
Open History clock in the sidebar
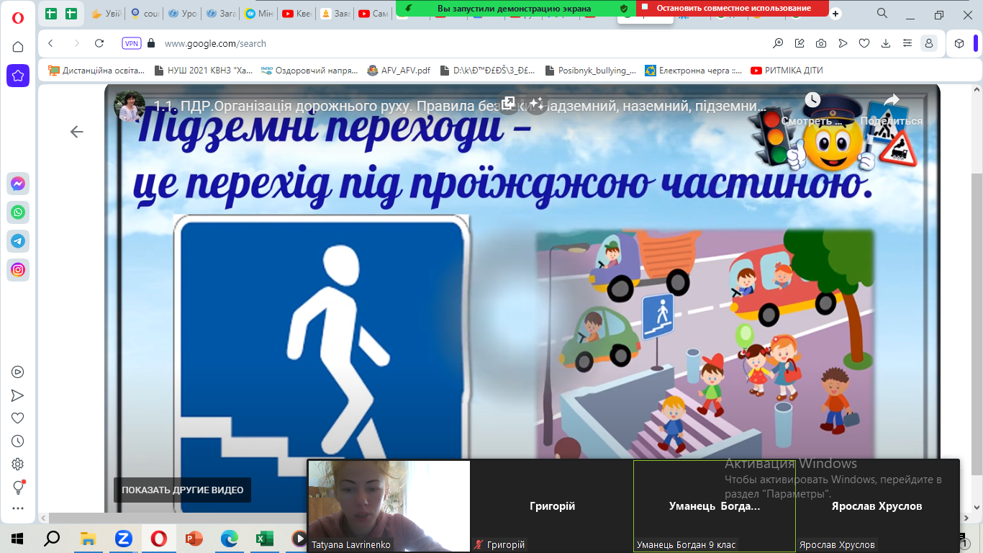coord(18,441)
